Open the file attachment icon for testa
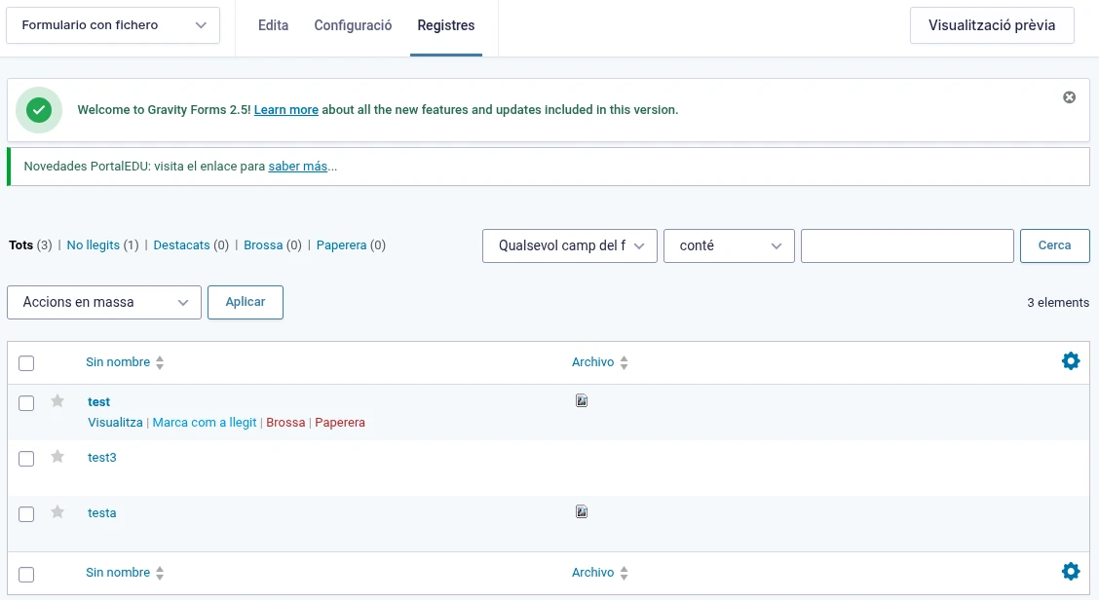The height and width of the screenshot is (600, 1099). point(582,511)
